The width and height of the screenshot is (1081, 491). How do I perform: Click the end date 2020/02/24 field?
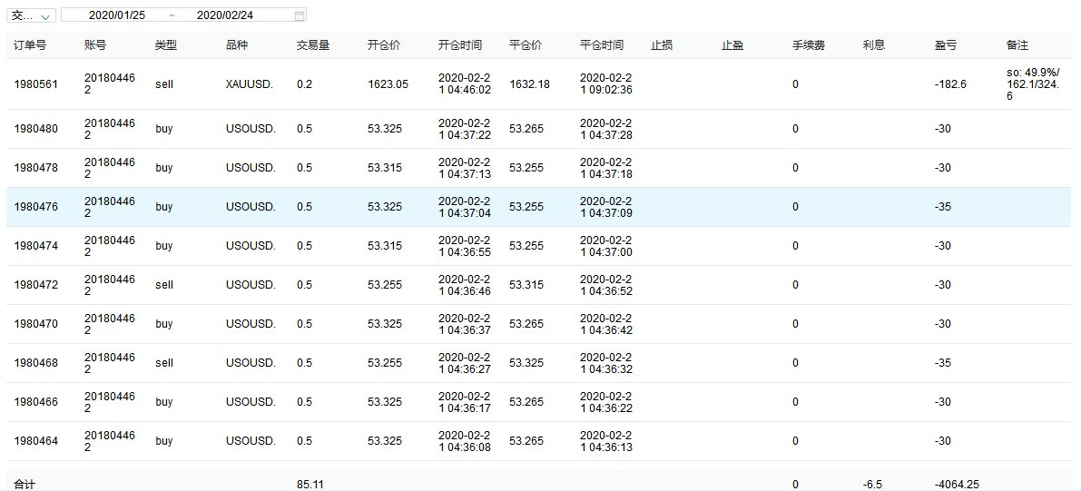224,15
